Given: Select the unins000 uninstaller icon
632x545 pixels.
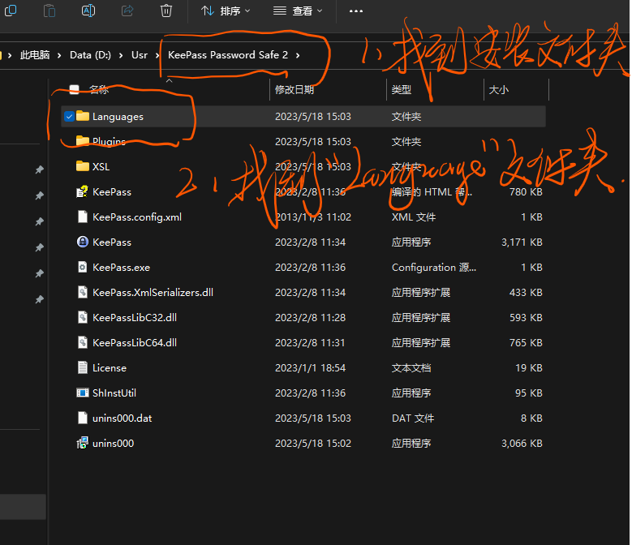Looking at the screenshot, I should click(83, 443).
